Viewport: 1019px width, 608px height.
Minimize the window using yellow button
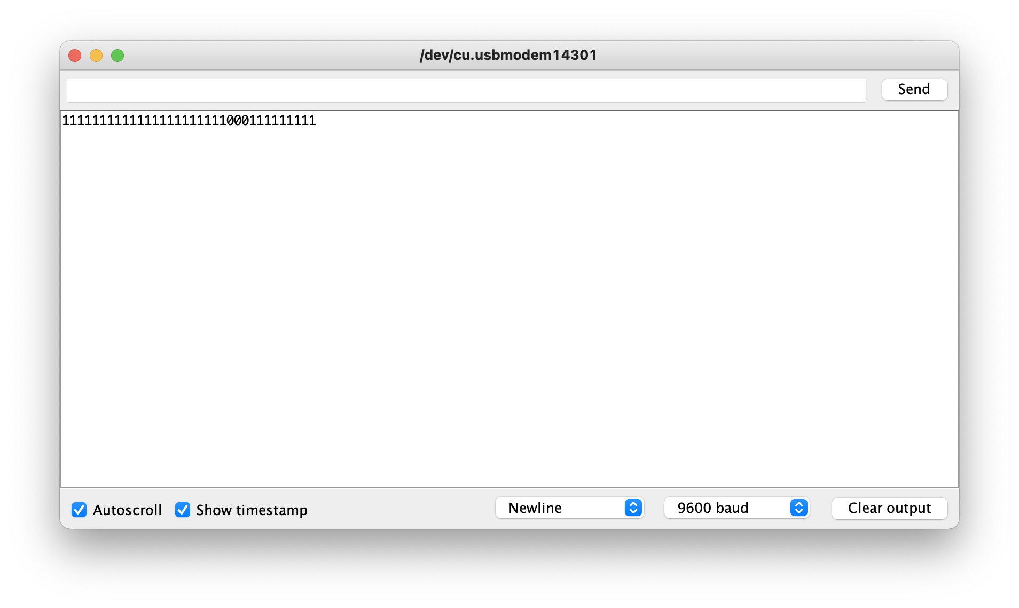[x=96, y=56]
